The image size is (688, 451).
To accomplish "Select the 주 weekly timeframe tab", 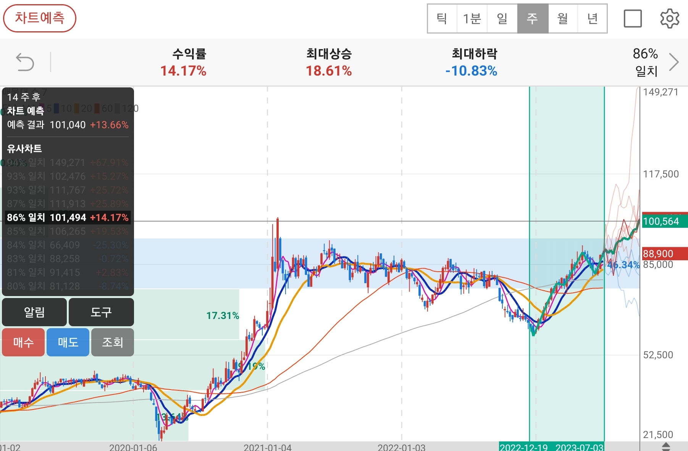I will tap(533, 18).
